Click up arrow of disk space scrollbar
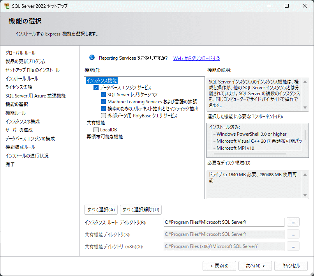Screen dimensions: 314x276 [305, 175]
